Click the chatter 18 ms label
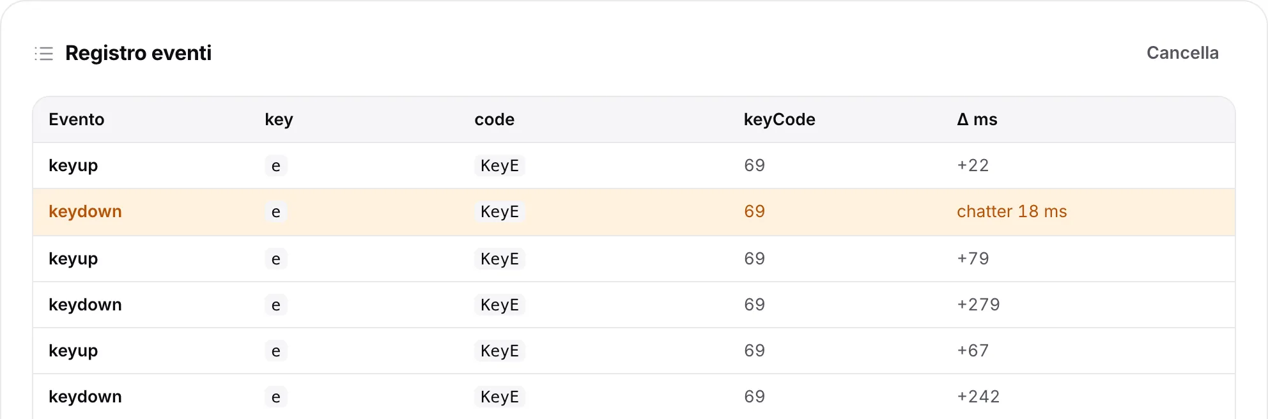The width and height of the screenshot is (1268, 419). pos(1012,211)
